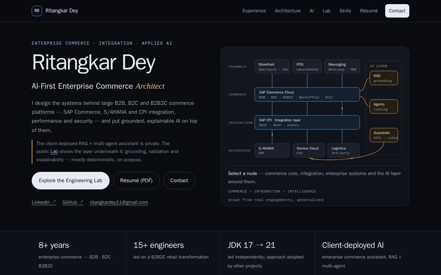The height and width of the screenshot is (275, 441).
Task: Click the ritangkardey11@gmail.com email link
Action: [119, 202]
